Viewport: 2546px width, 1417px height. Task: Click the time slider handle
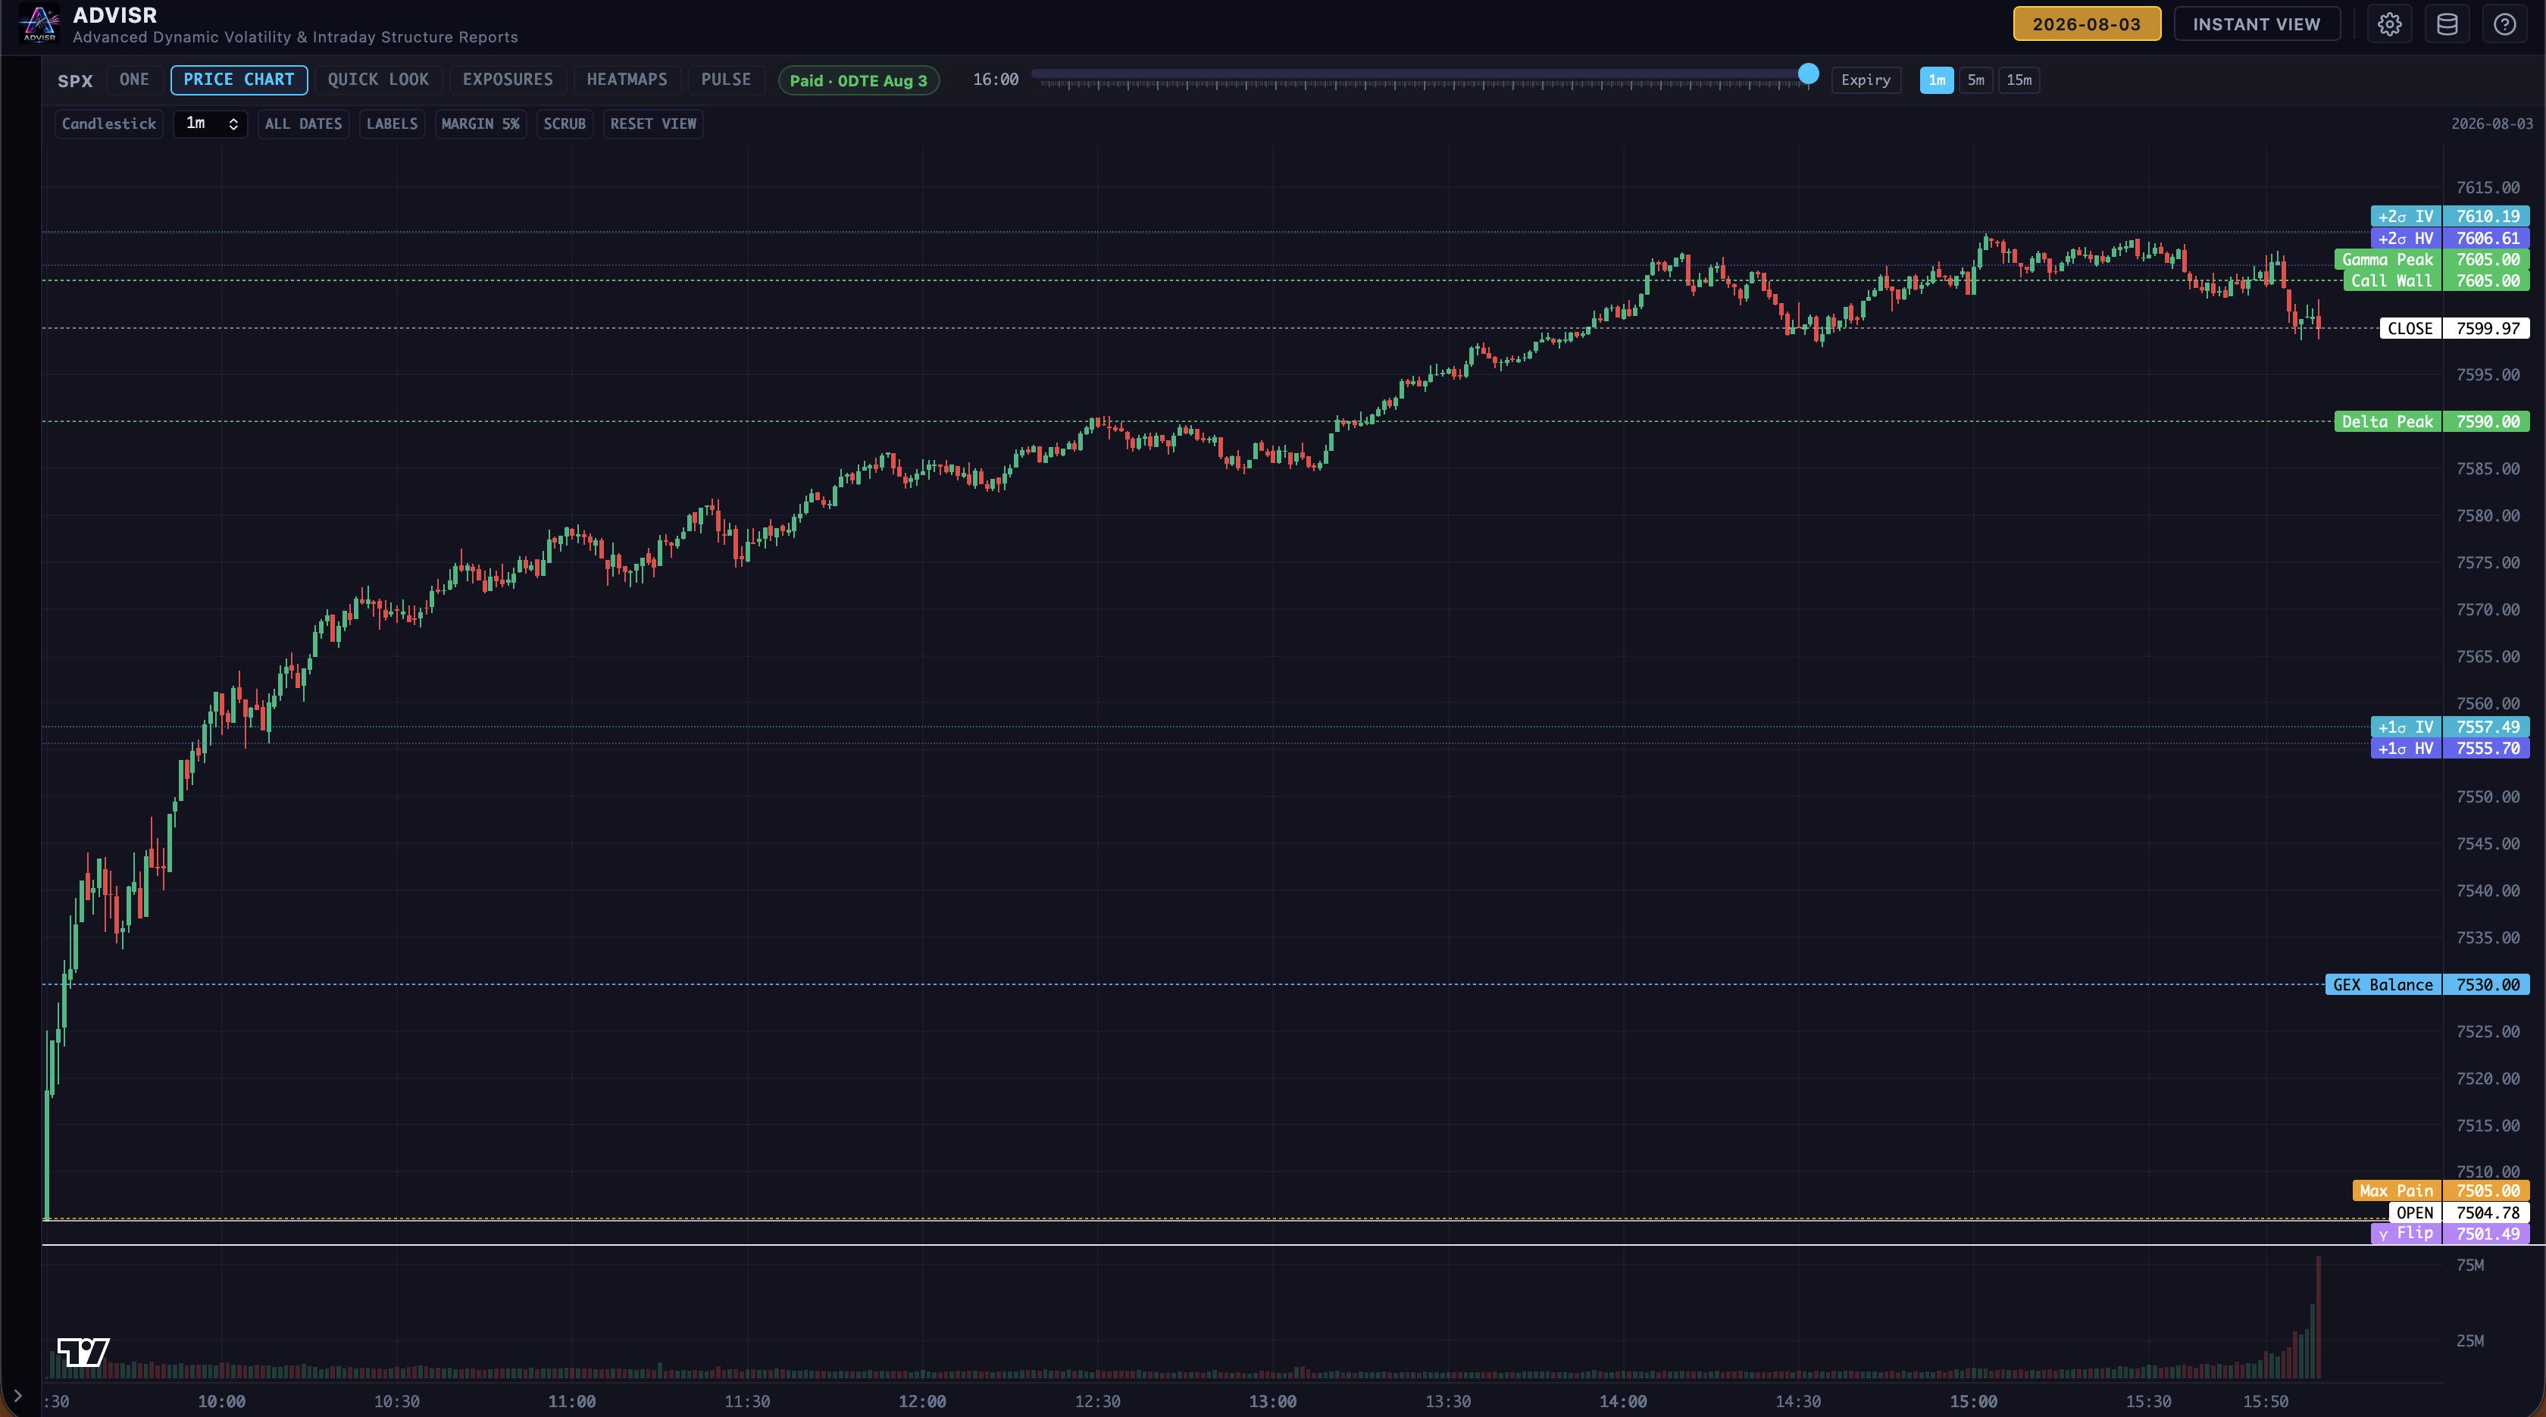[1808, 73]
